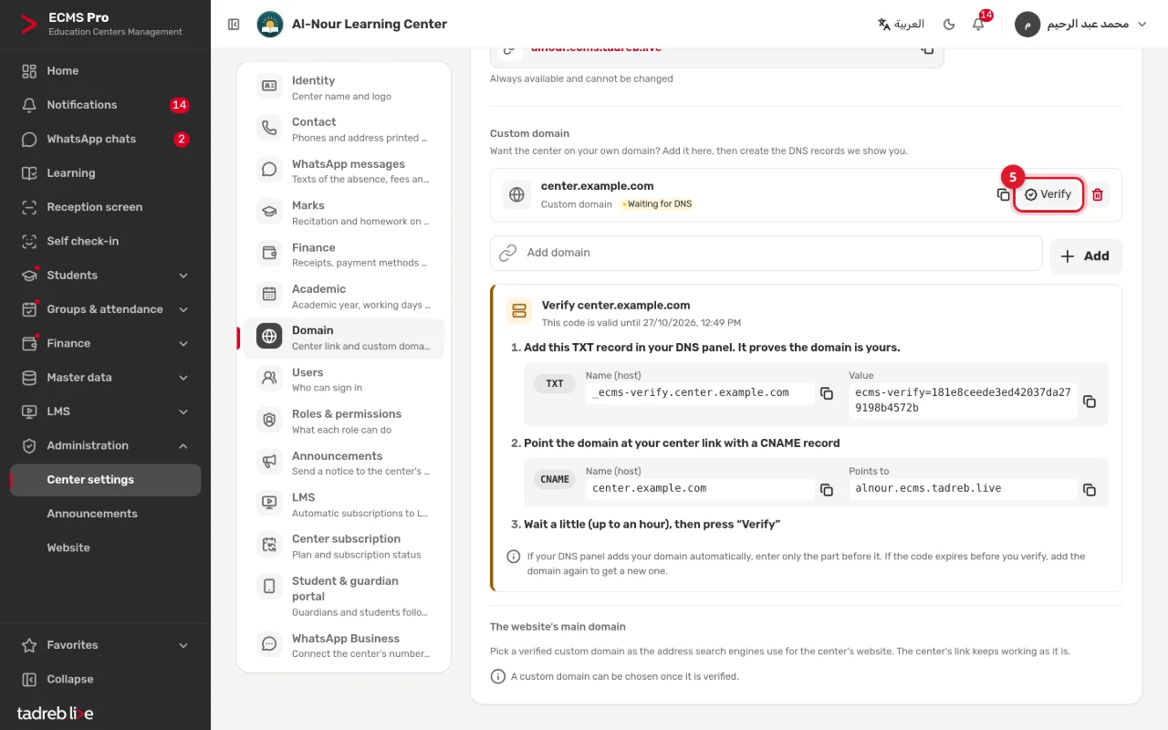This screenshot has width=1168, height=730.
Task: Copy the ecms-verify TXT value
Action: coord(1090,401)
